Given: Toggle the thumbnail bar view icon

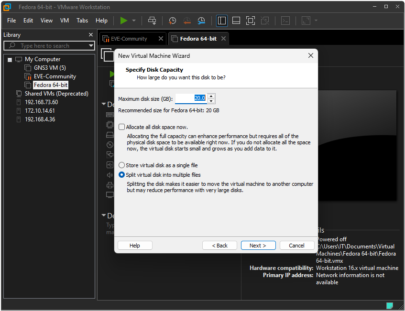Looking at the screenshot, I should click(236, 21).
